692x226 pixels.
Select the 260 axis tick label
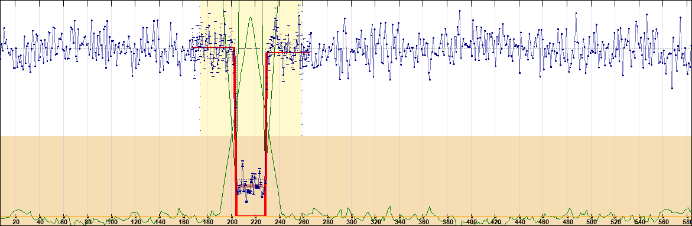point(304,222)
